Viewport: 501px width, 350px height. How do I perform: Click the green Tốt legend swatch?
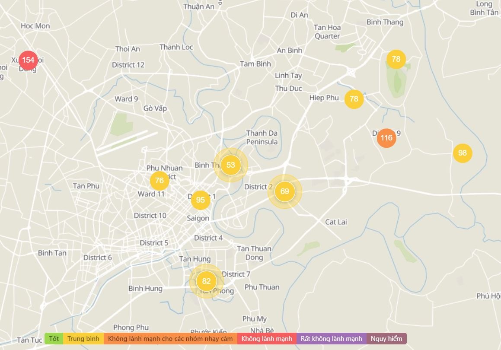click(54, 339)
